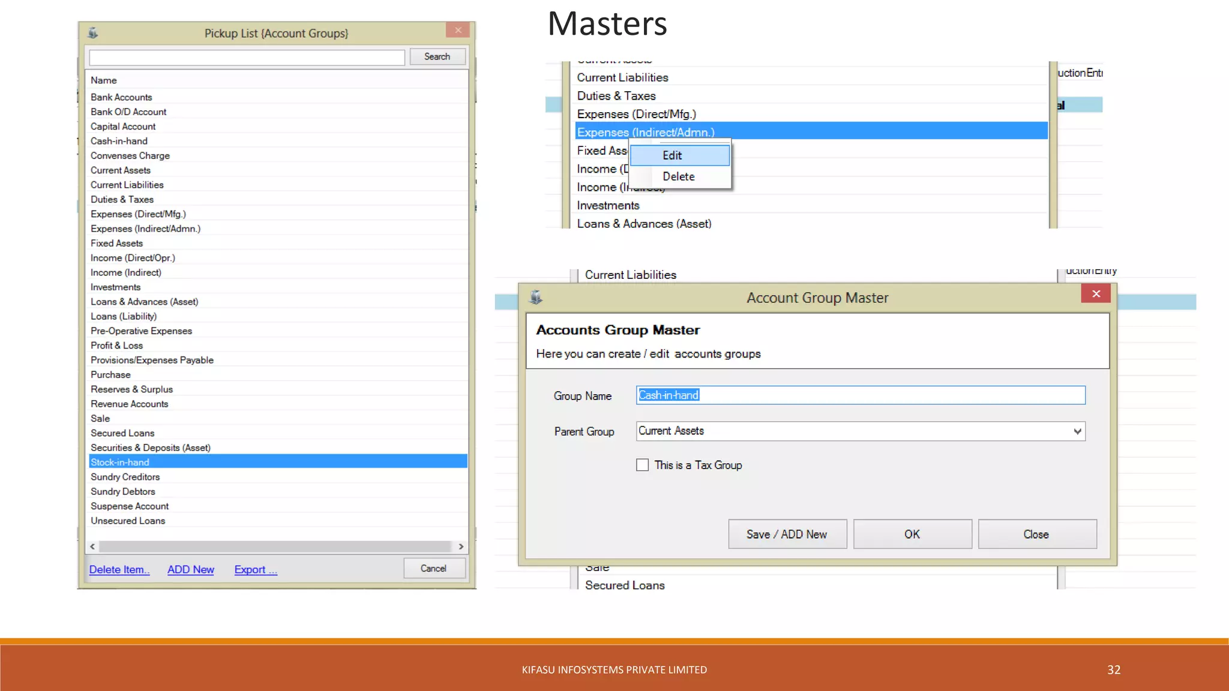The image size is (1229, 691).
Task: Select Expenses (Direct/Mfg.) in the Pickup List
Action: click(278, 214)
